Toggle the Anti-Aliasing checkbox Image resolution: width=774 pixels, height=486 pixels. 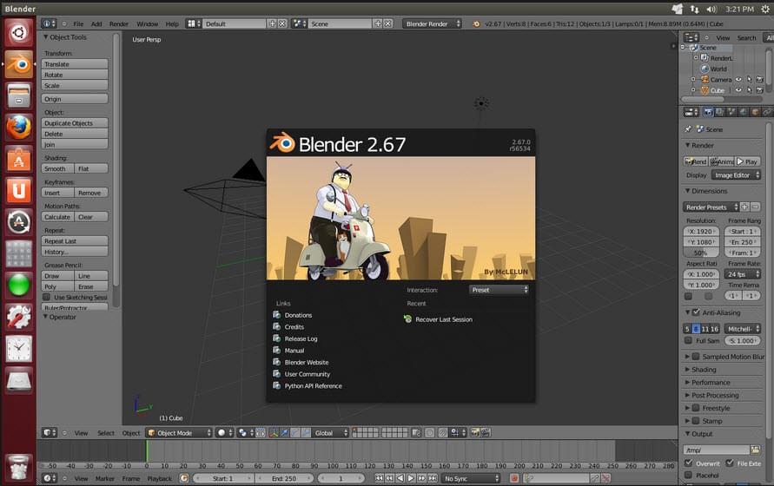click(x=696, y=312)
